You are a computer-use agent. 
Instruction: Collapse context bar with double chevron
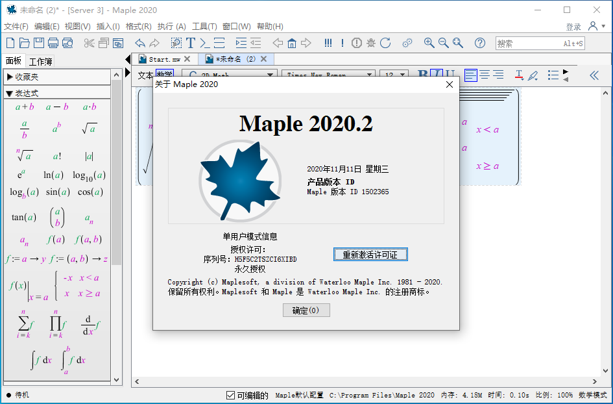[x=594, y=75]
